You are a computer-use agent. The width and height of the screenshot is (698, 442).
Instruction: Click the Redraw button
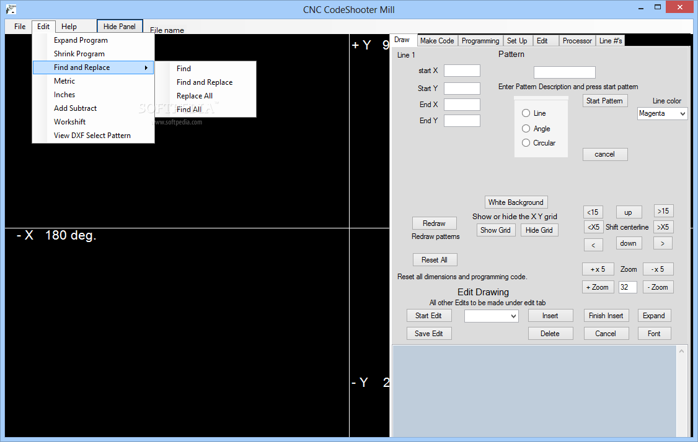(434, 223)
